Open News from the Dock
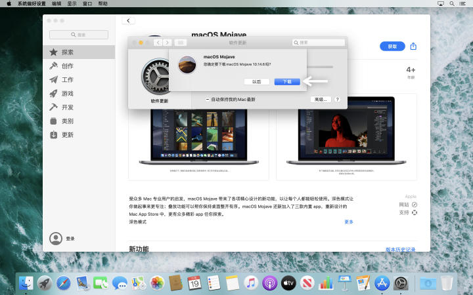The image size is (473, 295). pos(307,283)
